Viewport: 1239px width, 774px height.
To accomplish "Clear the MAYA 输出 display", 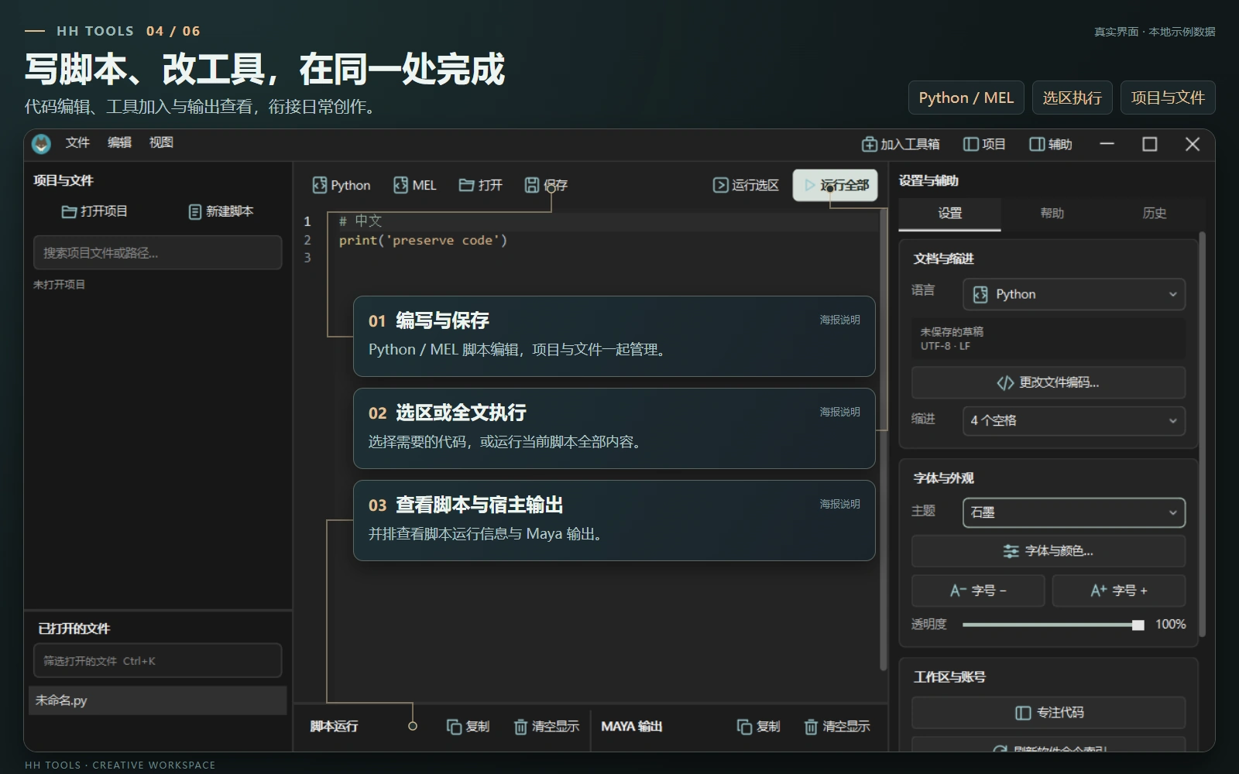I will coord(837,726).
